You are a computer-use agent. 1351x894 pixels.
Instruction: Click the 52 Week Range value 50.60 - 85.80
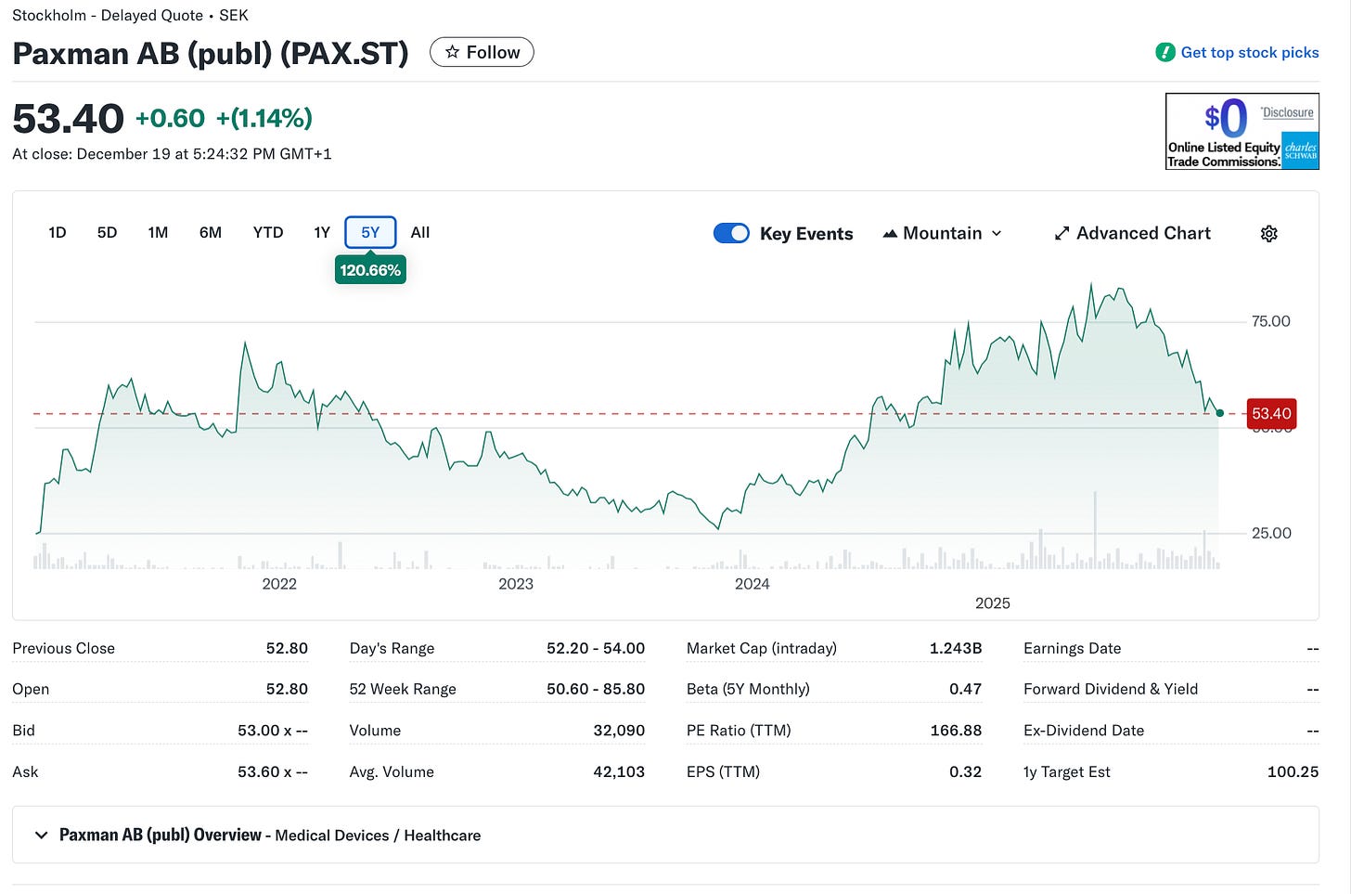[x=596, y=689]
